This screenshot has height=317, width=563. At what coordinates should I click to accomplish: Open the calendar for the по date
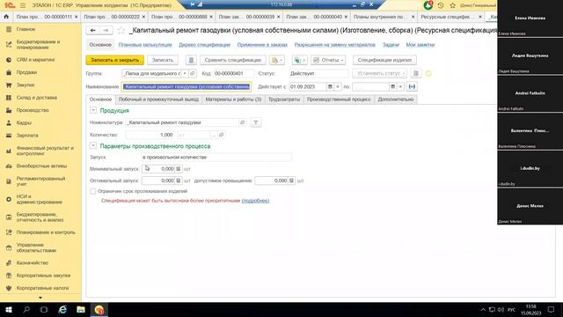click(393, 86)
